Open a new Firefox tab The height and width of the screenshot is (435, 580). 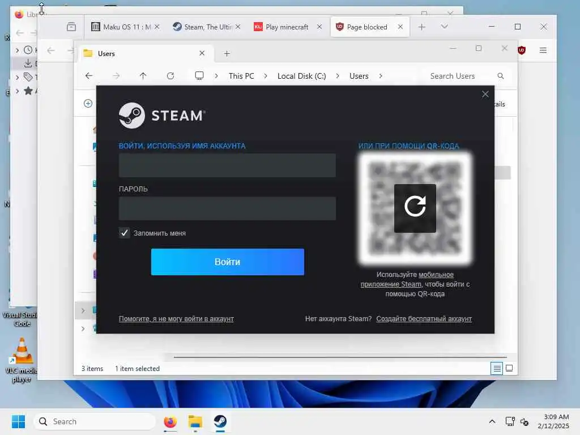coord(421,27)
